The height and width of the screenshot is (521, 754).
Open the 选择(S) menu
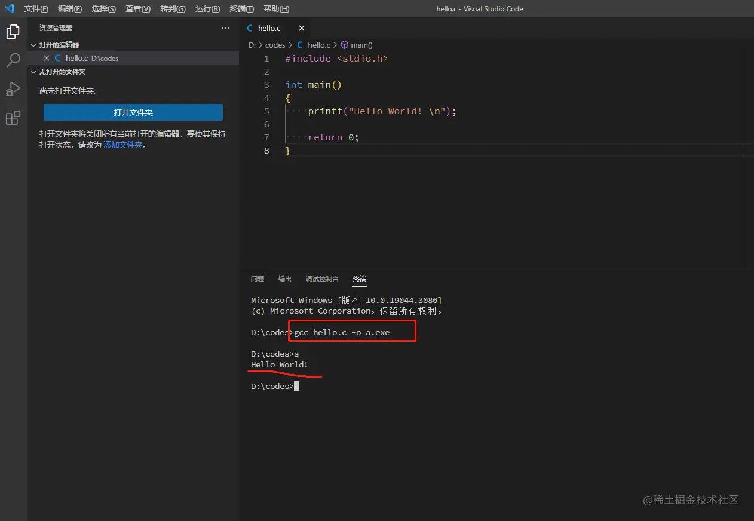point(104,9)
